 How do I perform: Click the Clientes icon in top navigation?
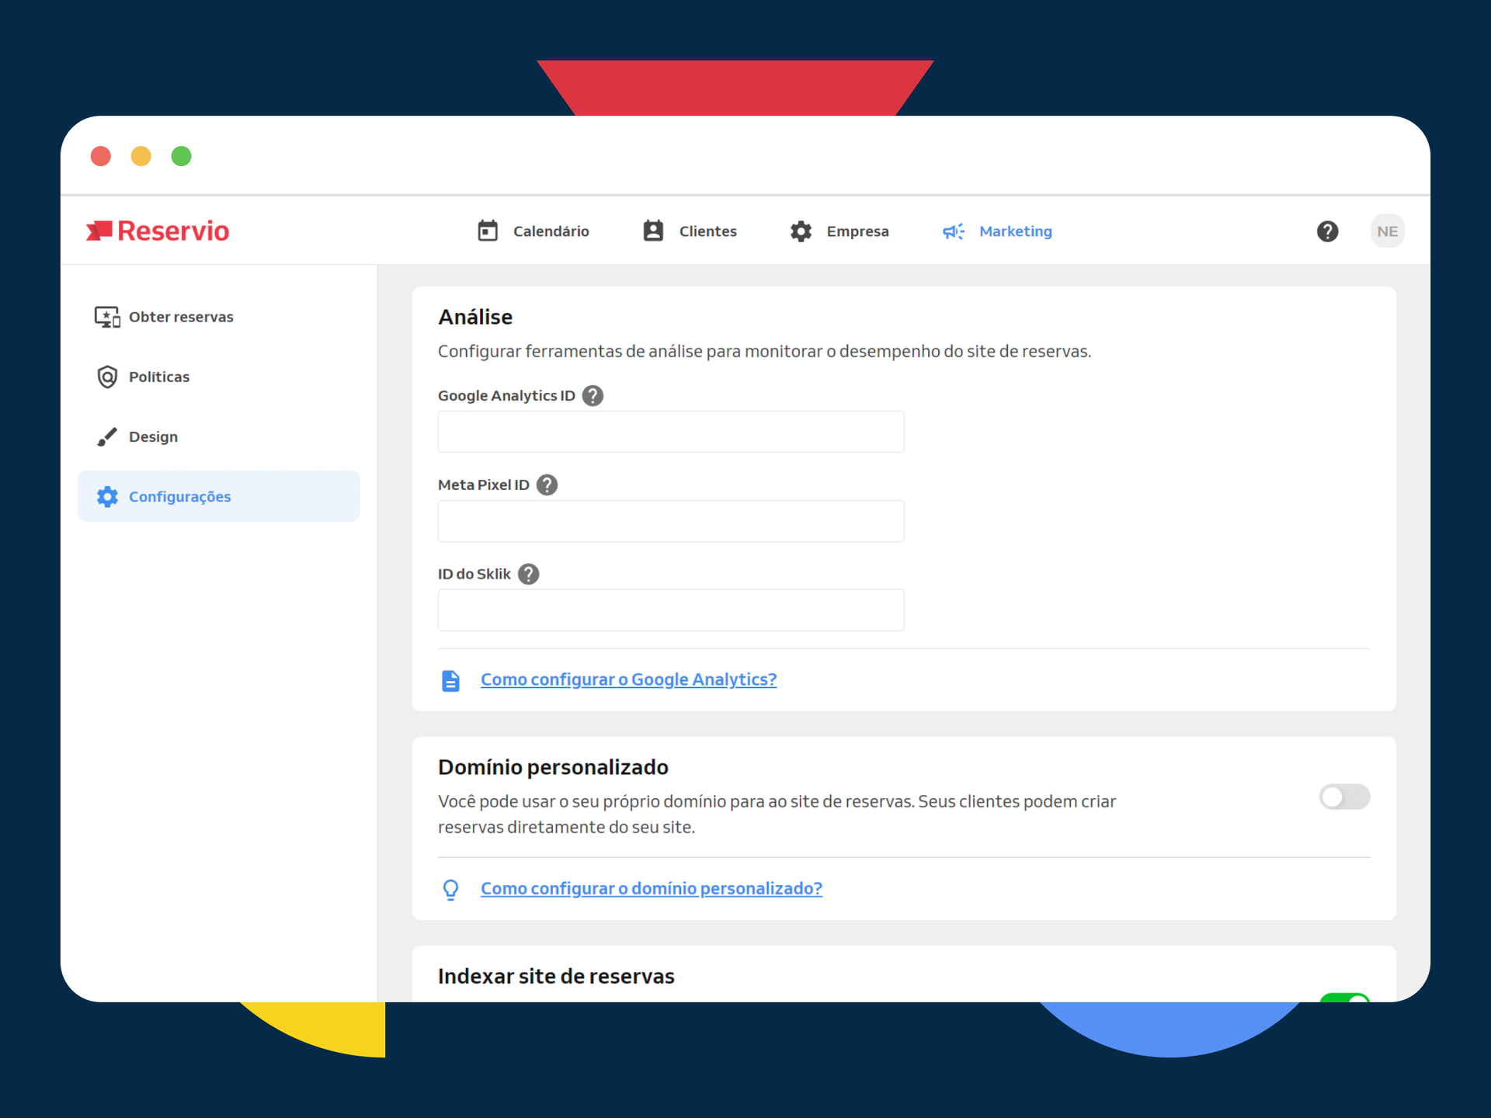653,231
